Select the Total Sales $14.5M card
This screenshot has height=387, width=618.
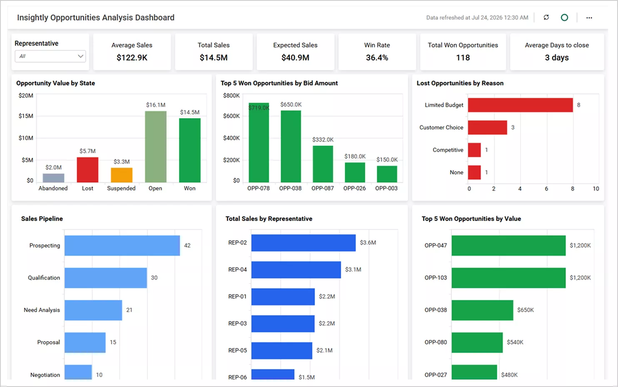214,52
